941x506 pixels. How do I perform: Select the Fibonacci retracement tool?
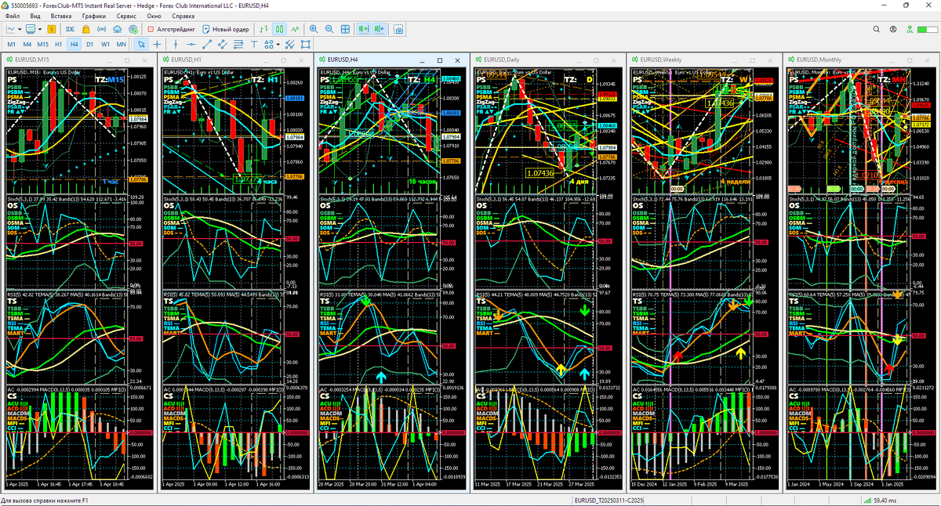238,45
